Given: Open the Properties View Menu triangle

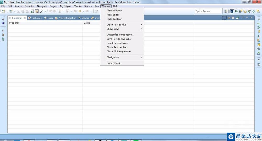Looking at the screenshot, I should coord(243,17).
